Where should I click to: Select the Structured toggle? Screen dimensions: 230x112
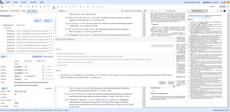37,57
